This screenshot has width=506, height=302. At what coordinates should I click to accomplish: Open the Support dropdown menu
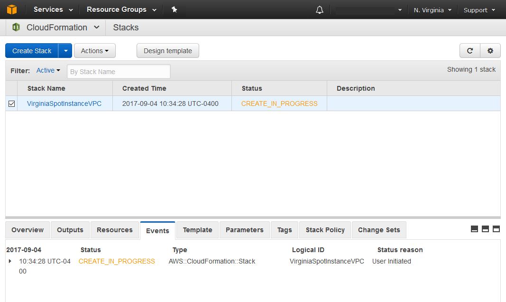479,10
